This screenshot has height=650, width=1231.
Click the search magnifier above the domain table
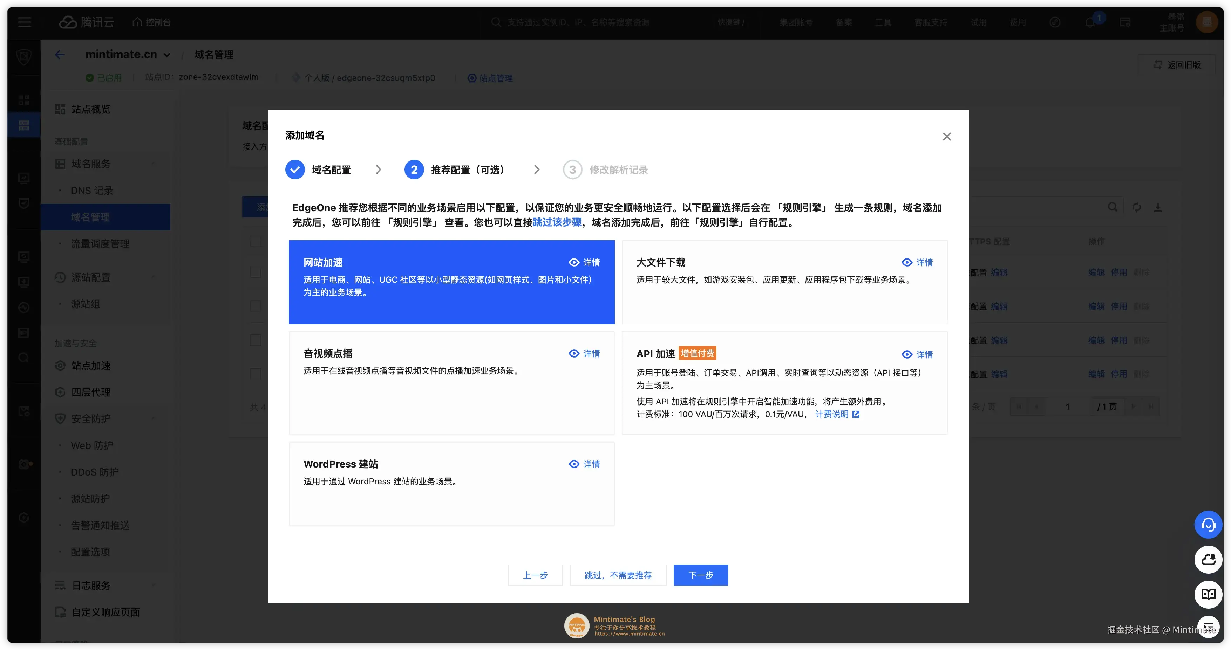tap(1113, 207)
